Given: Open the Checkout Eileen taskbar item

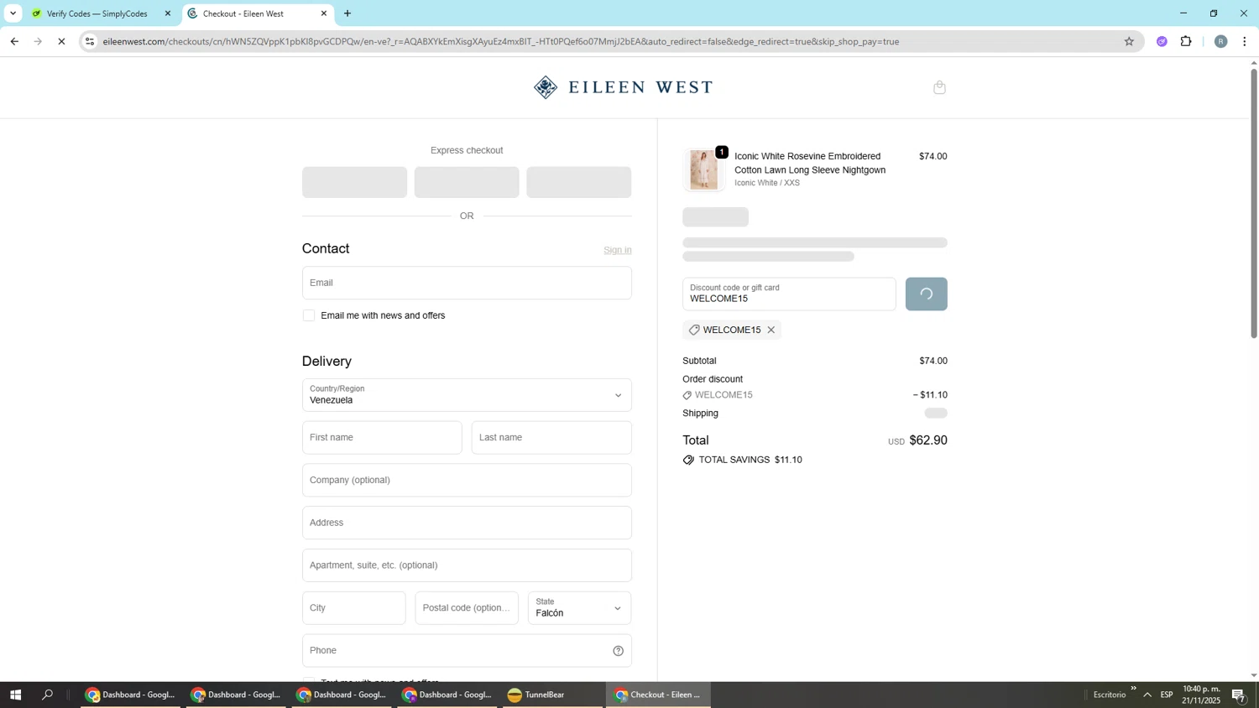Looking at the screenshot, I should click(658, 695).
